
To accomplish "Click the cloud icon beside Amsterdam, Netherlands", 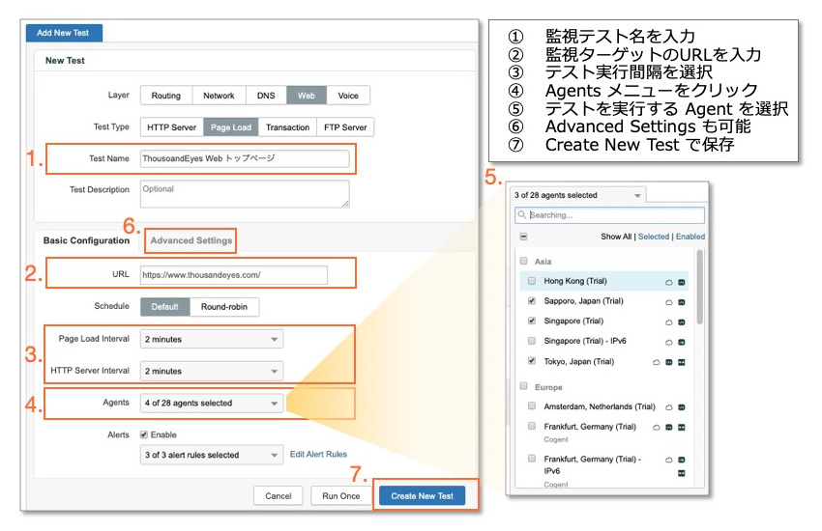I will 667,407.
